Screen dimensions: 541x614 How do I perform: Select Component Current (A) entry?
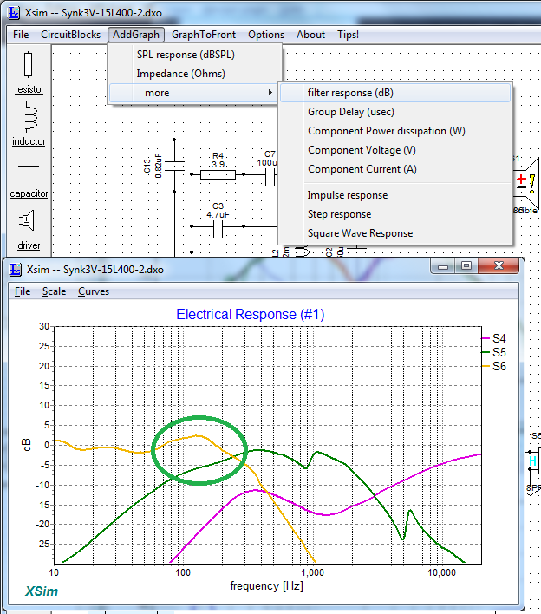tap(395, 169)
